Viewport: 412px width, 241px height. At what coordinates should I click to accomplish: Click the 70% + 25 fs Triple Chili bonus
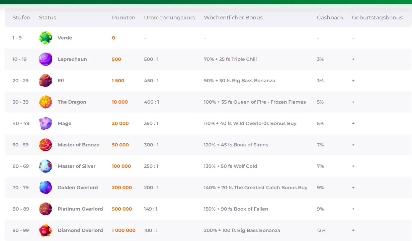(x=230, y=59)
